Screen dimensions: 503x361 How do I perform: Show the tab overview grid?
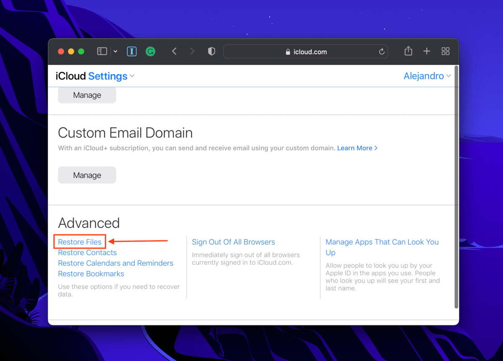[446, 51]
